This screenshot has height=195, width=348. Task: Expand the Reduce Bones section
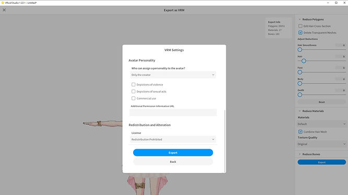[299, 154]
